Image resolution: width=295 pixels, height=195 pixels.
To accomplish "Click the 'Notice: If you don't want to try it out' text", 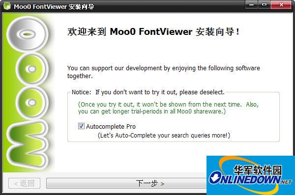I will point(148,92).
